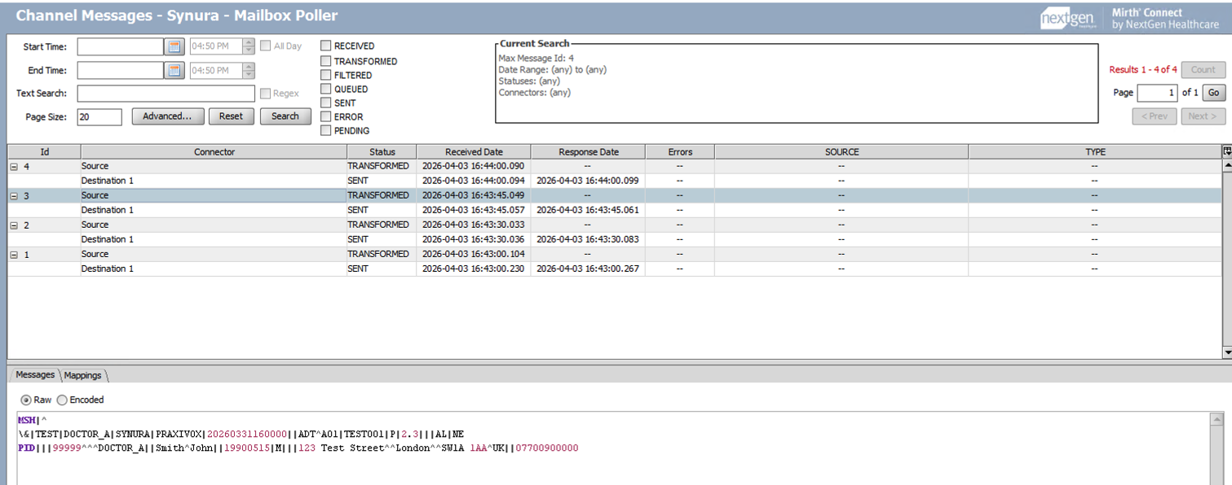The height and width of the screenshot is (485, 1232).
Task: Click the Count button
Action: coord(1203,70)
